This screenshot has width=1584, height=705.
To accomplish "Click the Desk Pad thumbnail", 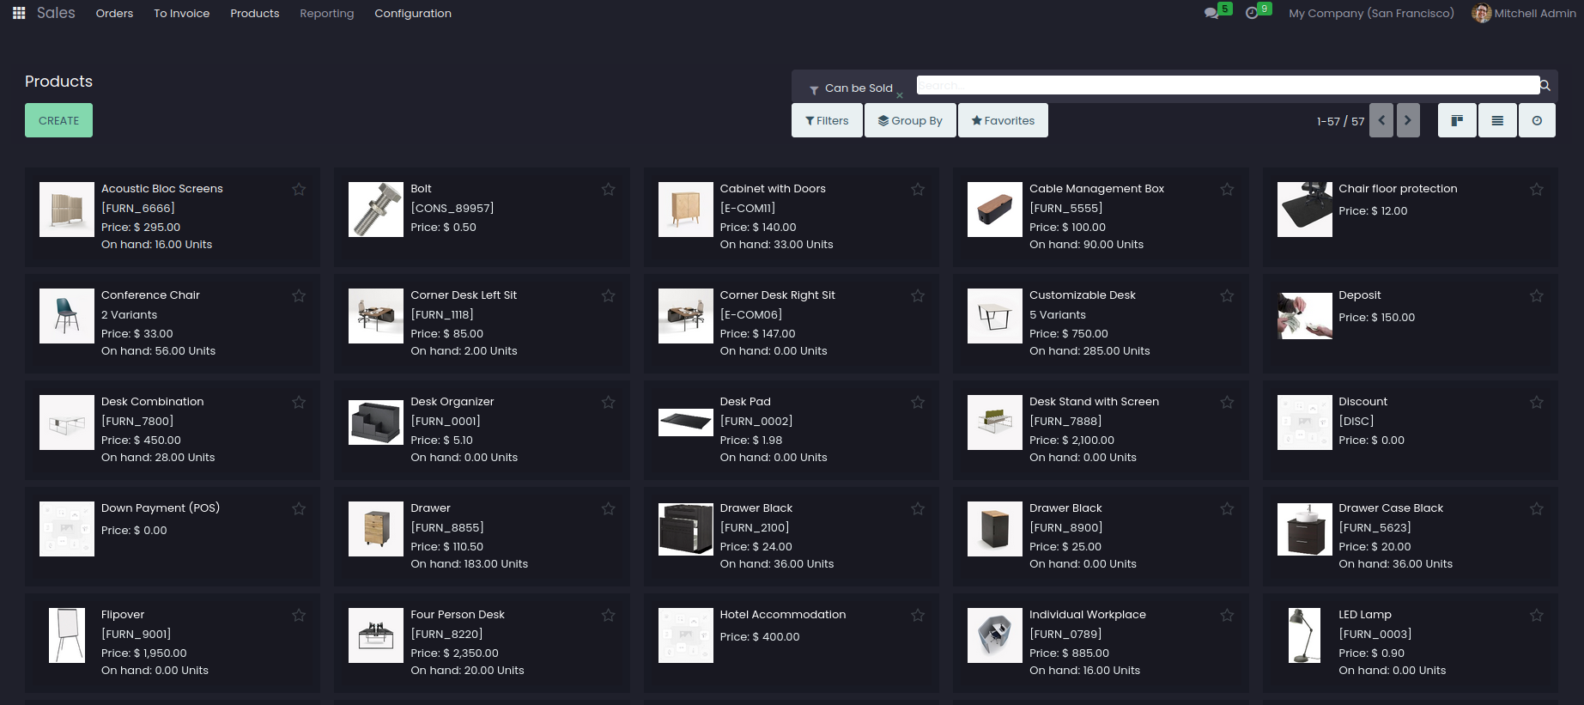I will pyautogui.click(x=686, y=422).
